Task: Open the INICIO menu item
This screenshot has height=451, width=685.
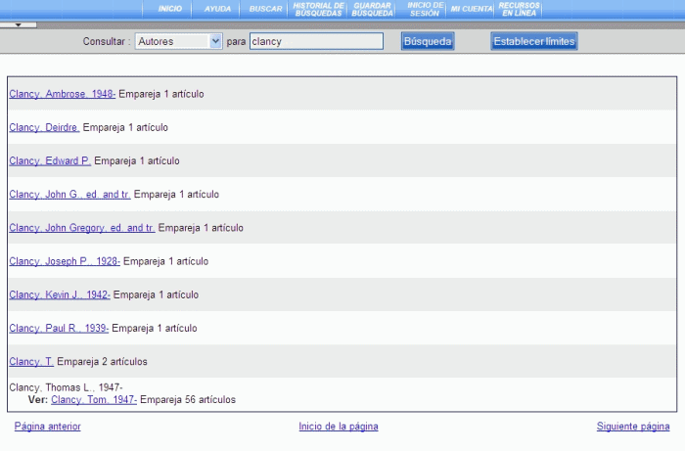Action: [169, 9]
